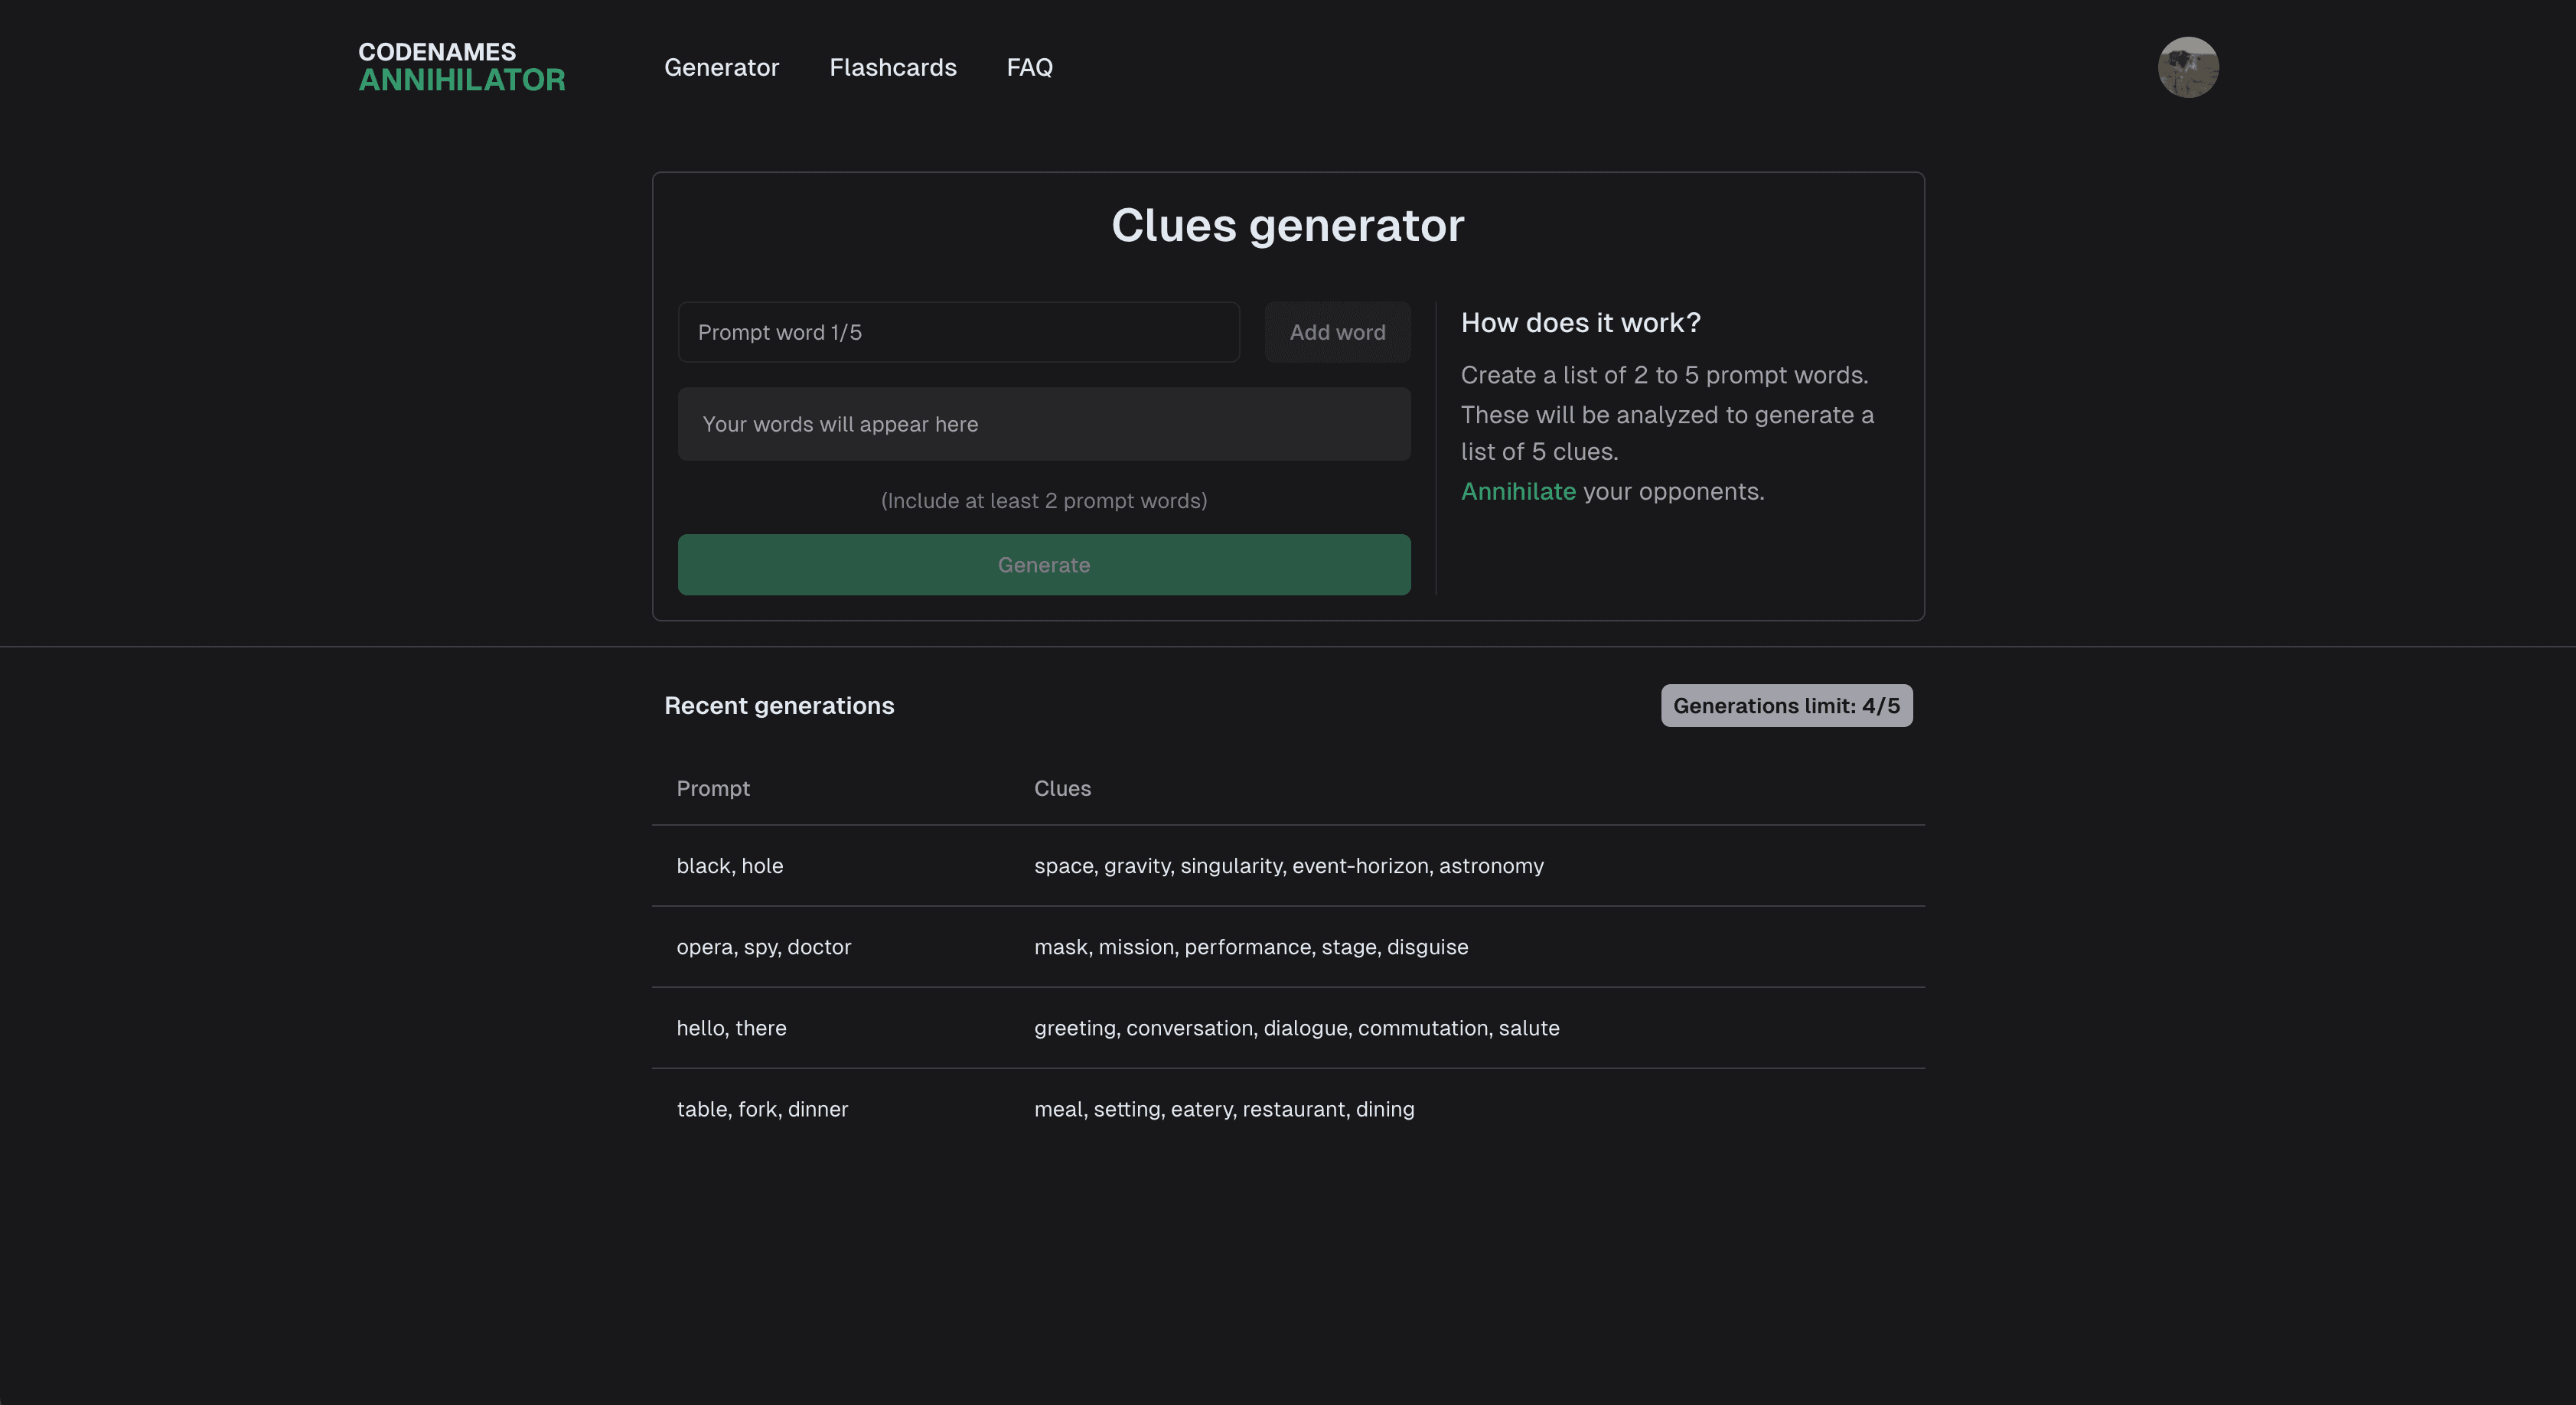Click the Prompt column header label

click(x=712, y=787)
